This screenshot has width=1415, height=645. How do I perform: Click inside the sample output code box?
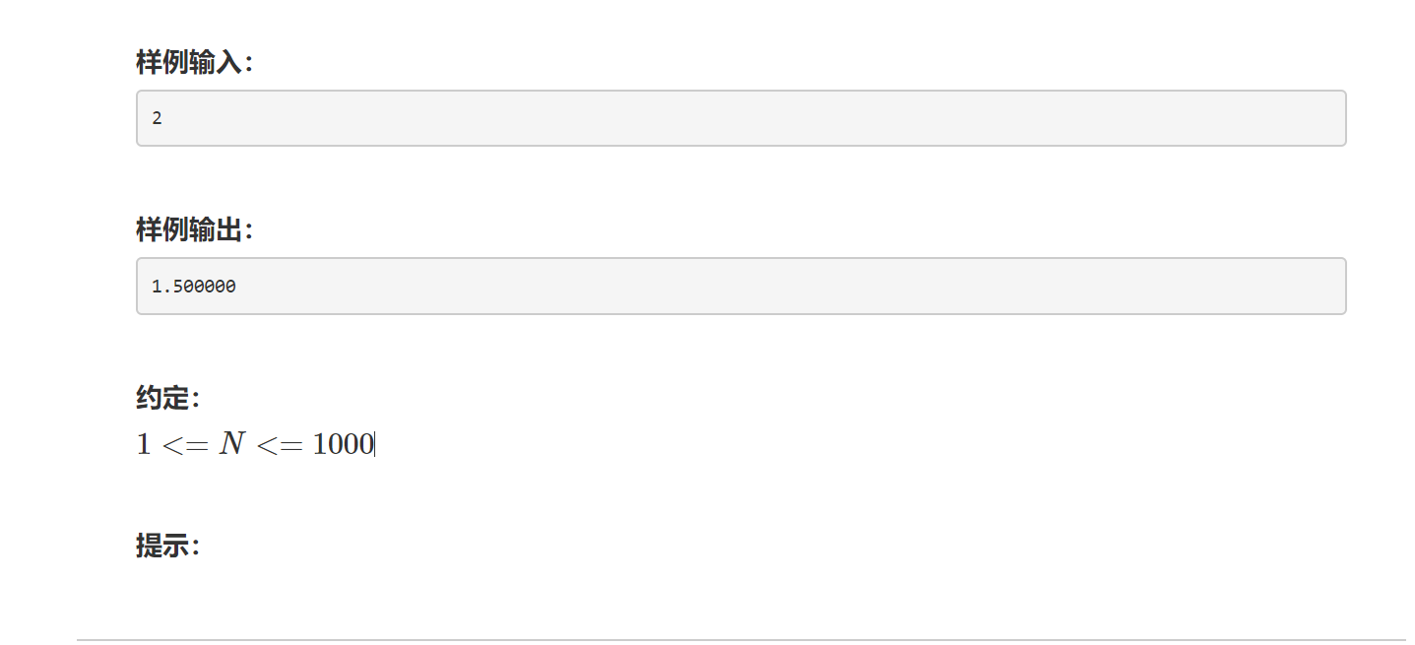point(740,286)
